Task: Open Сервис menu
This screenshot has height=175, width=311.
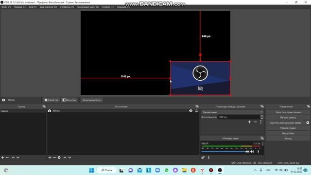Action: point(108,7)
